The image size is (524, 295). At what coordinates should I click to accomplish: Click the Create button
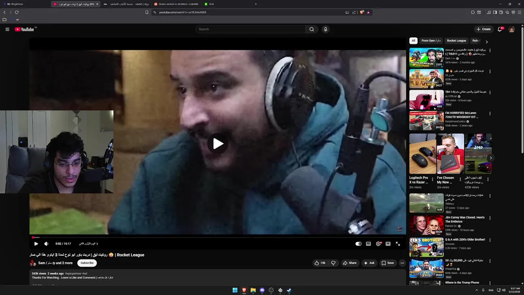coord(483,29)
